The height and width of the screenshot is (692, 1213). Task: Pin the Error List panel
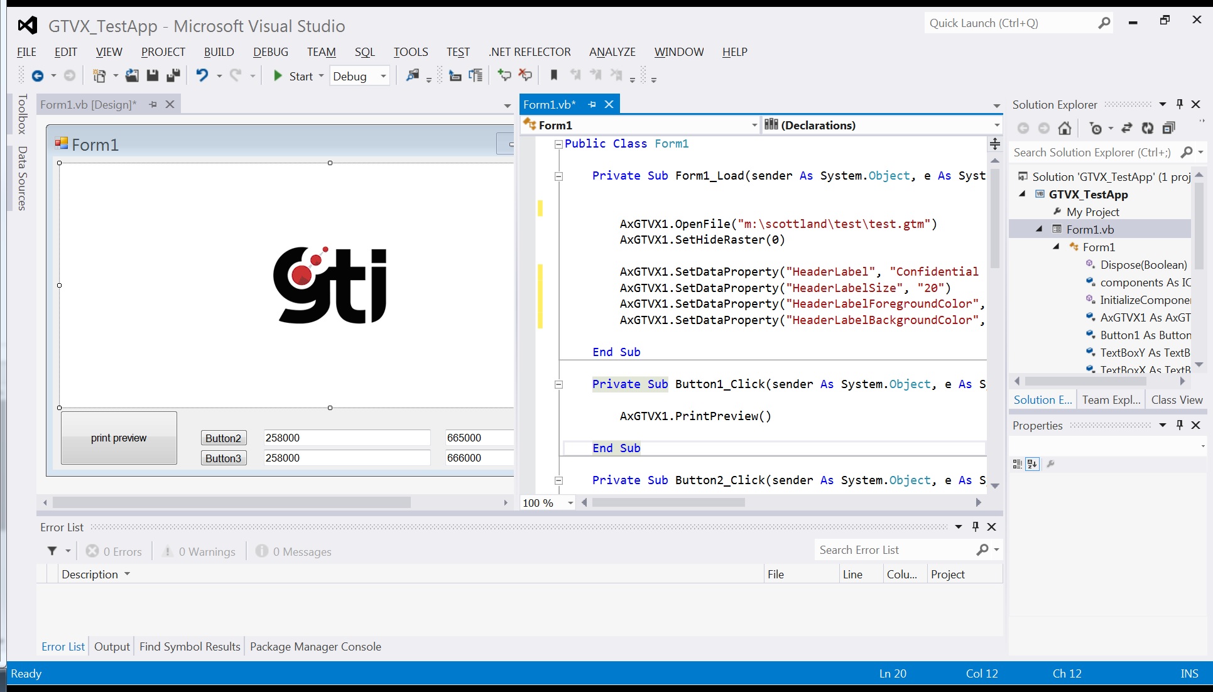click(975, 527)
